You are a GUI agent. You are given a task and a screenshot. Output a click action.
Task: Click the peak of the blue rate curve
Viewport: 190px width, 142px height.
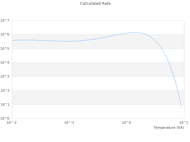[x=134, y=33]
